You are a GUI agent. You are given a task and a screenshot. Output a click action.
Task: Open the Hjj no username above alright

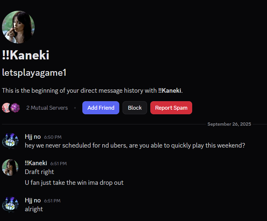coord(33,200)
